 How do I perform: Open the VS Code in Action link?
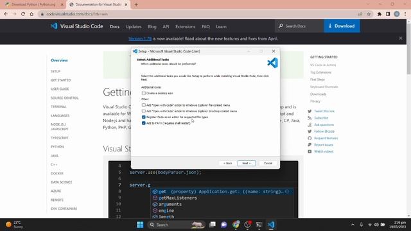click(x=323, y=65)
